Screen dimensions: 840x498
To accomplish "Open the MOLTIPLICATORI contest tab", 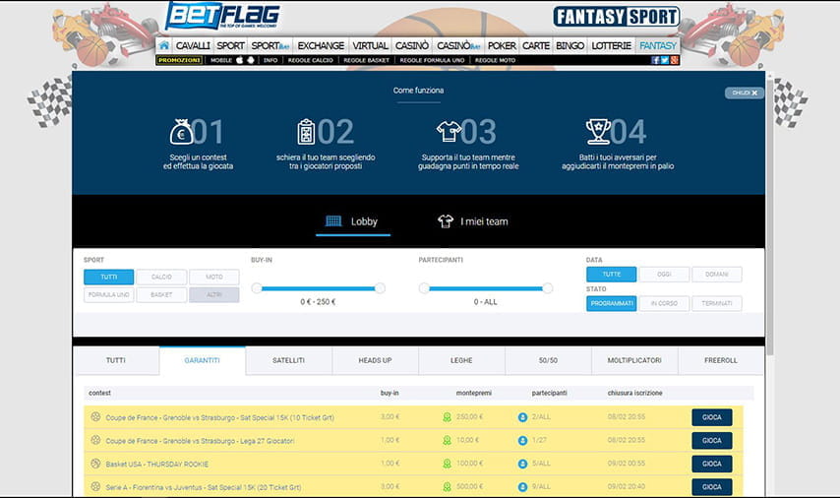I will (634, 360).
